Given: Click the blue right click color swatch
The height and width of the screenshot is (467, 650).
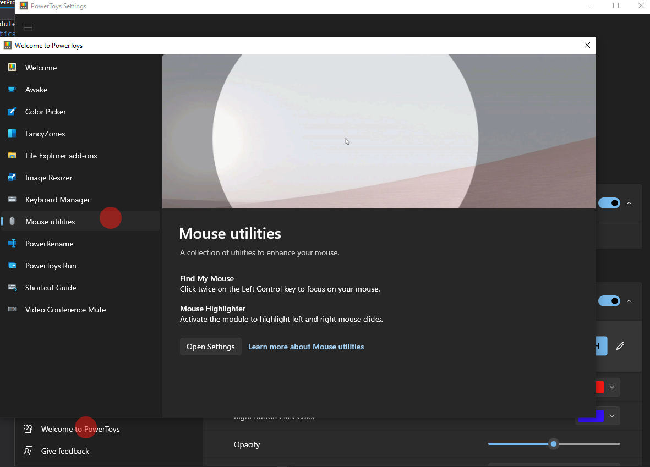Looking at the screenshot, I should point(591,415).
